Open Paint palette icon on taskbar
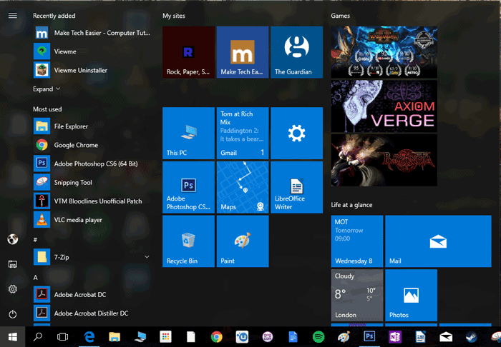Image resolution: width=501 pixels, height=347 pixels. (344, 337)
